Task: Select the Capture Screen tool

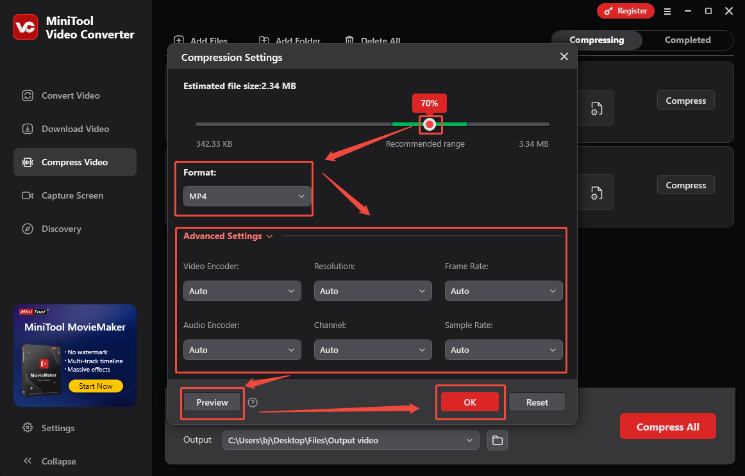Action: (28, 195)
